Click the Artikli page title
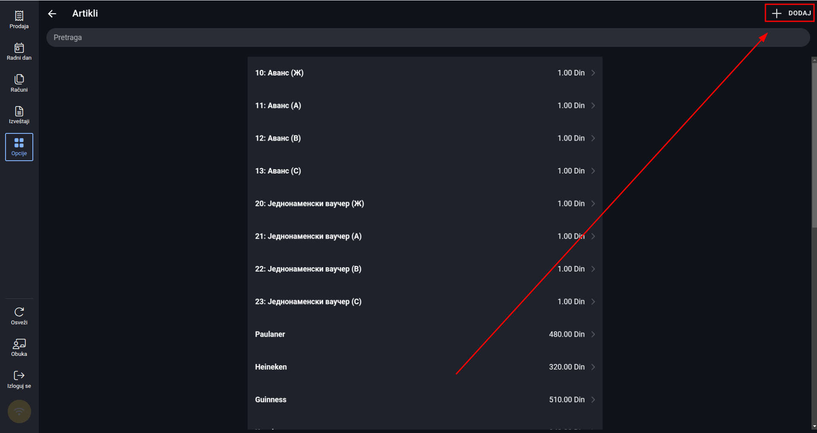 click(85, 14)
